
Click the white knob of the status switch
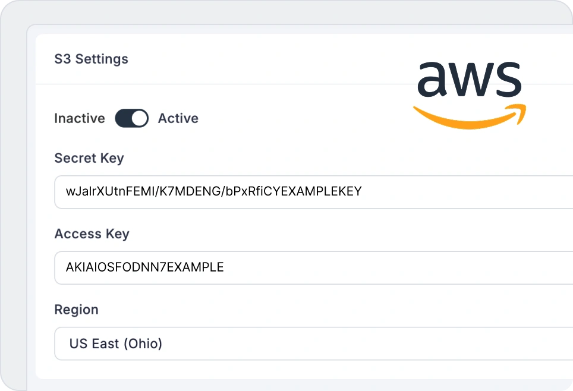139,118
